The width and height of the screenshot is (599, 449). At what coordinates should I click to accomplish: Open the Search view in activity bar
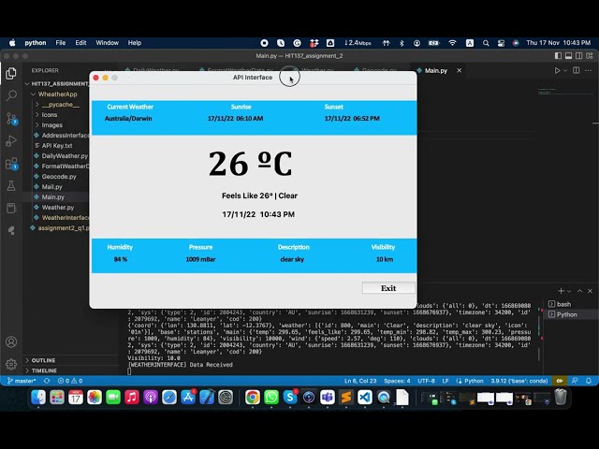click(11, 95)
